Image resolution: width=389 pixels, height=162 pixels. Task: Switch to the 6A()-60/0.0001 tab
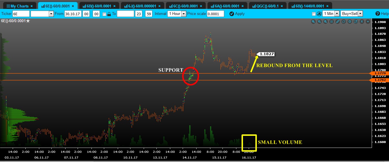(x=227, y=6)
